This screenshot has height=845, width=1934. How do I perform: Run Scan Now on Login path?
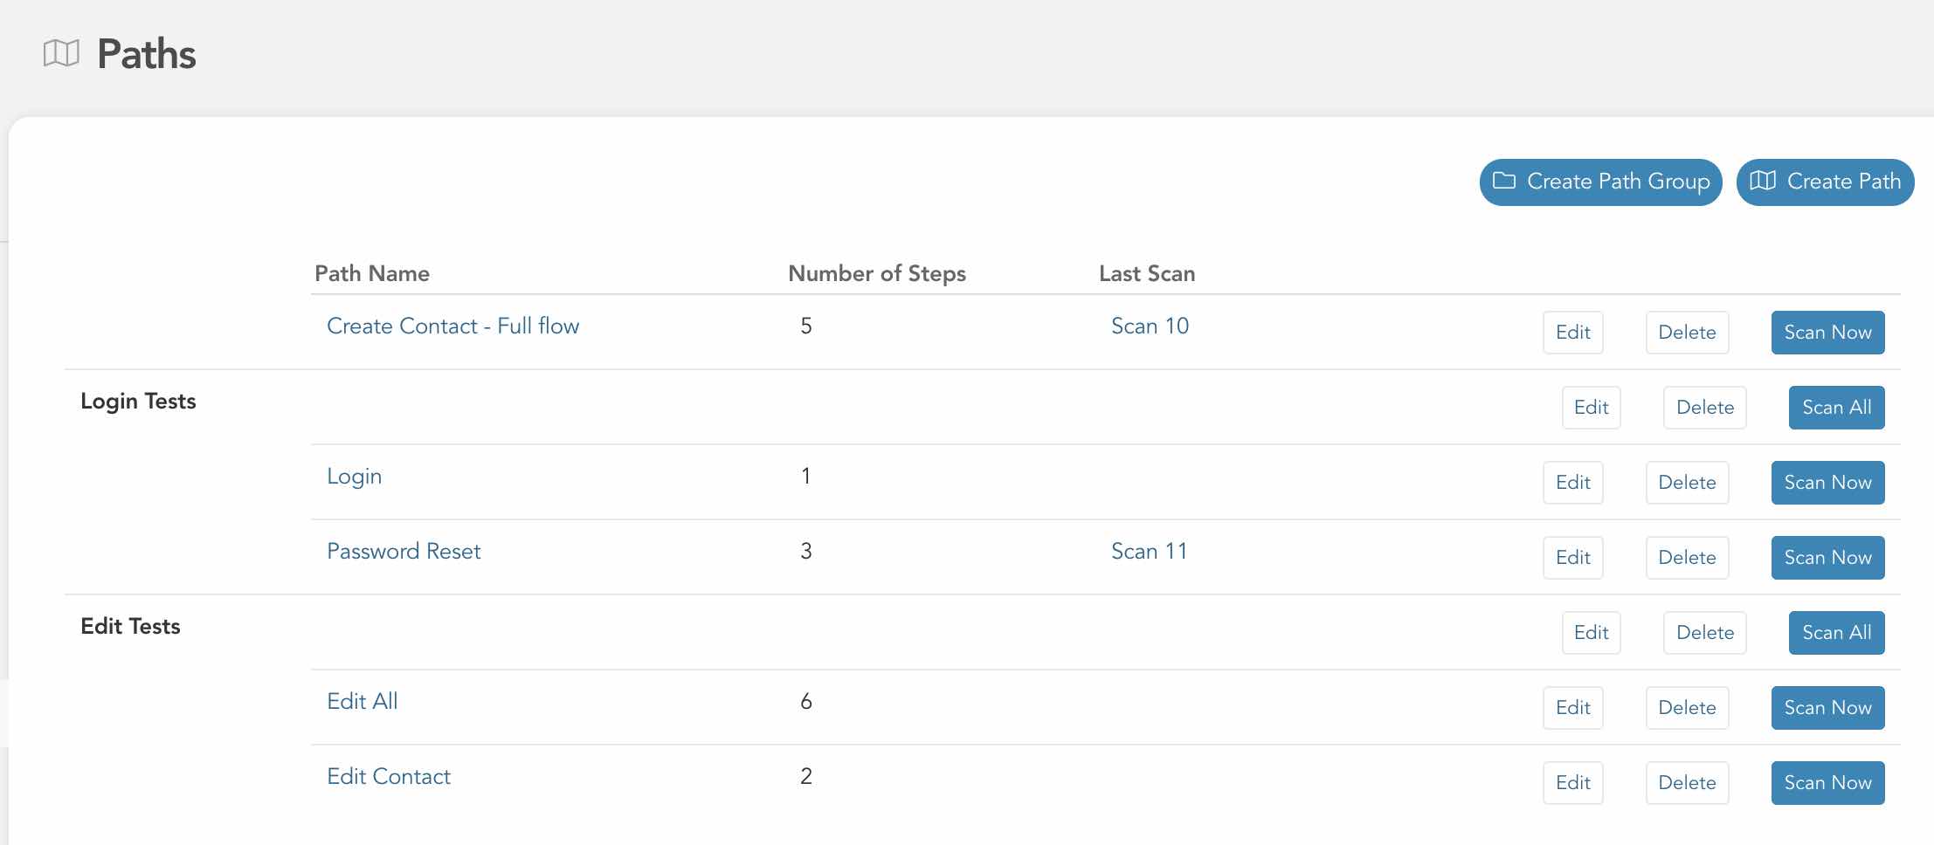click(1828, 483)
